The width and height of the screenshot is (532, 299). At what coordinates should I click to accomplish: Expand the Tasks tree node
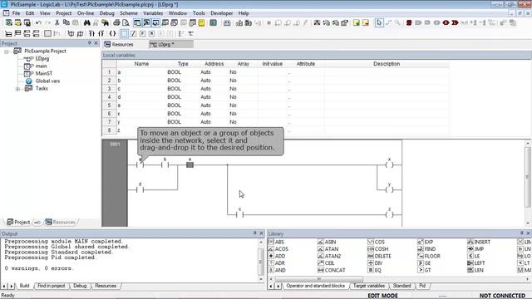tap(17, 89)
